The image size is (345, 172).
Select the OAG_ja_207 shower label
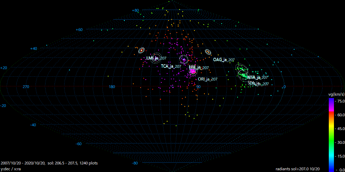[x=224, y=60]
